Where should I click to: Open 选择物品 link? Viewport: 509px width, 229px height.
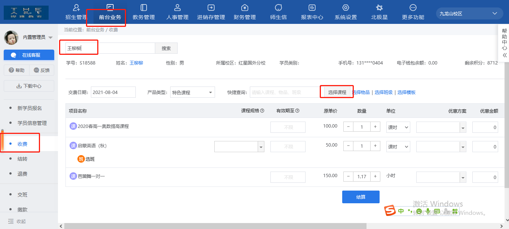tap(361, 92)
